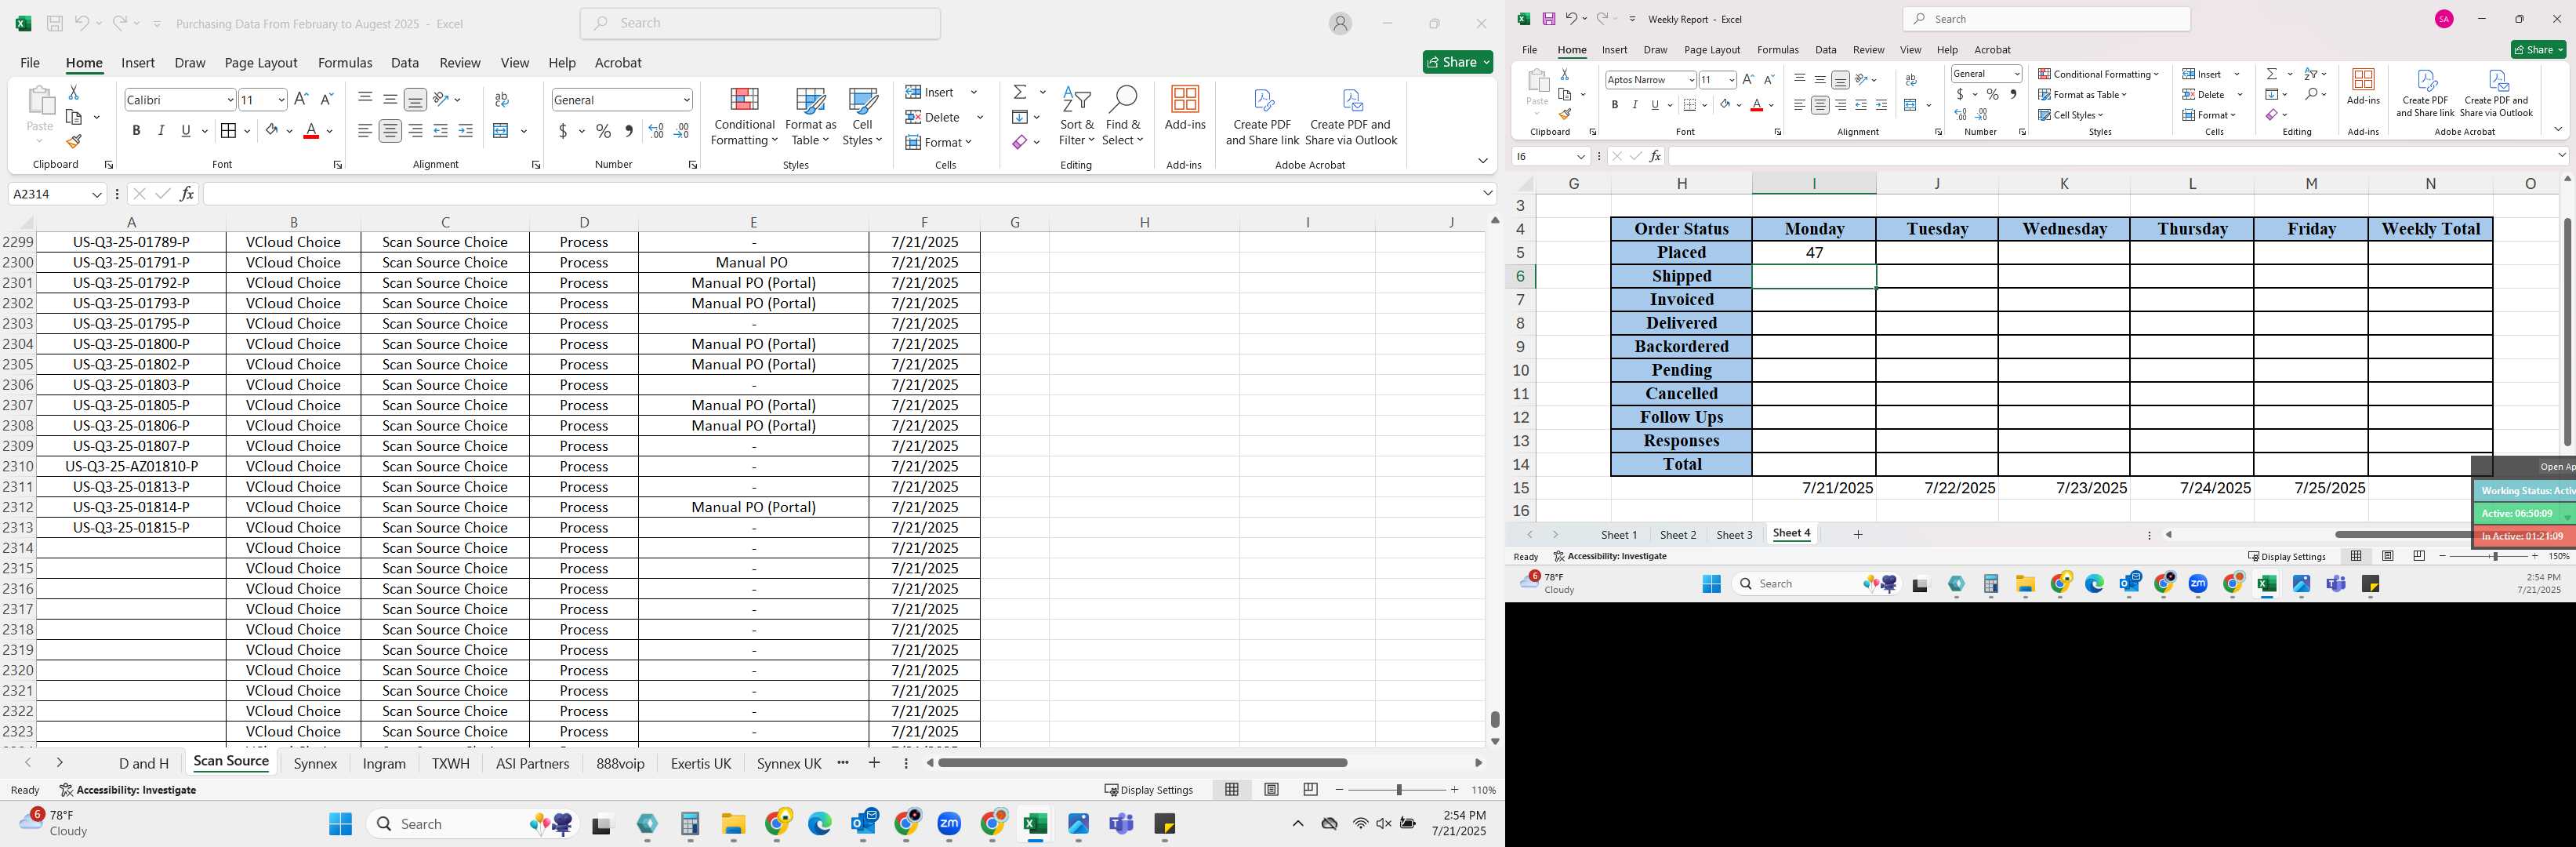The height and width of the screenshot is (847, 2576).
Task: Open Outlook from left taskbar
Action: pos(864,824)
